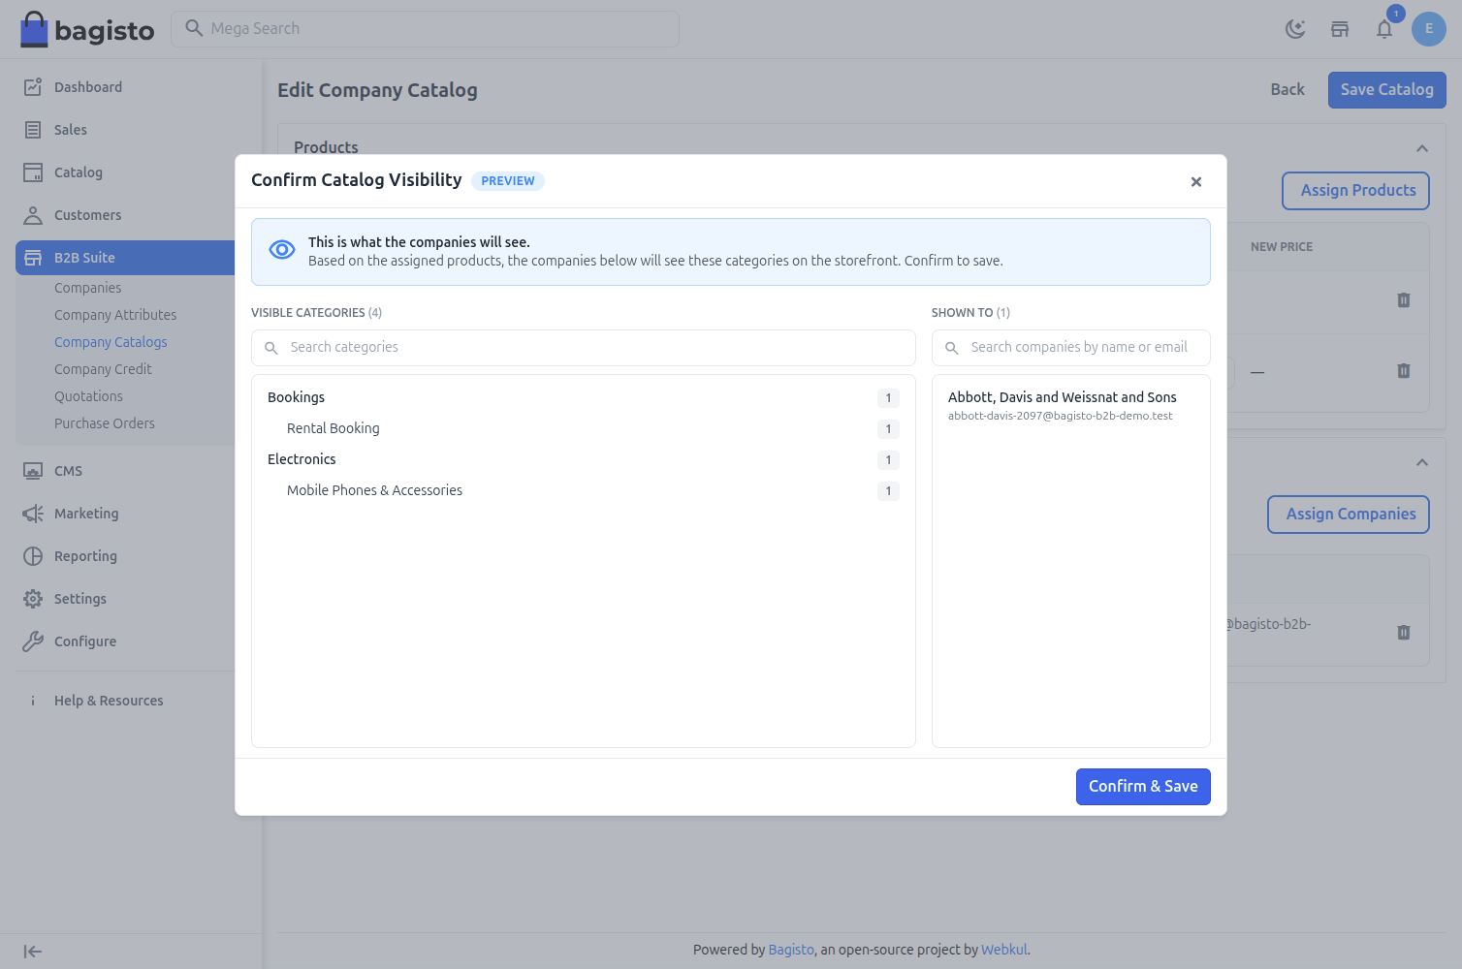The height and width of the screenshot is (969, 1462).
Task: Delete the assigned company trash icon
Action: click(x=1404, y=633)
